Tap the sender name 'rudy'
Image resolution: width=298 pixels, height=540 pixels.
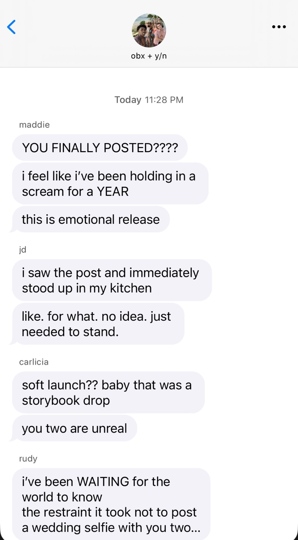[28, 458]
